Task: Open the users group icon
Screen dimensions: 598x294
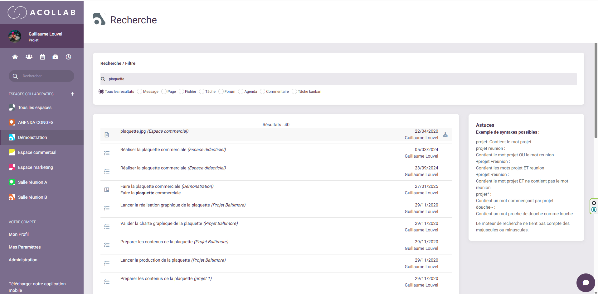Action: (x=29, y=57)
